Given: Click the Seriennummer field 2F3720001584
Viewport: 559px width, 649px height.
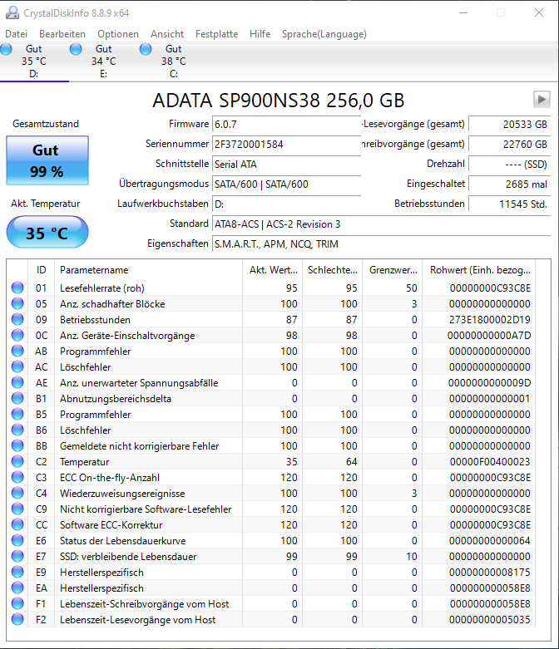Looking at the screenshot, I should [286, 144].
